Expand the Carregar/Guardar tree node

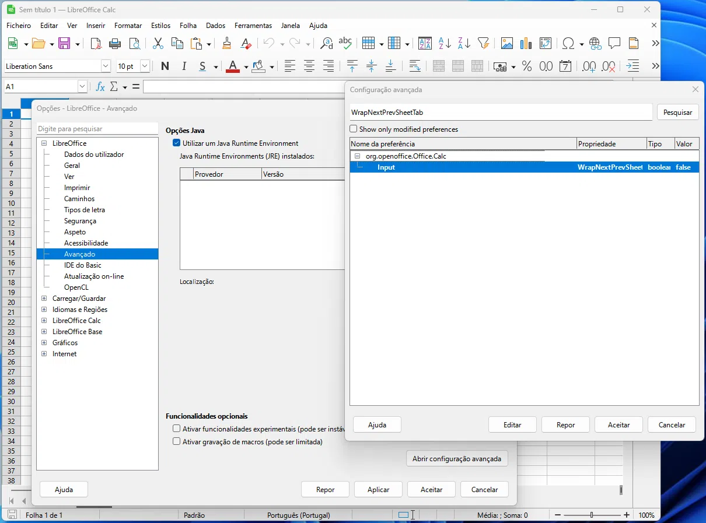tap(44, 299)
